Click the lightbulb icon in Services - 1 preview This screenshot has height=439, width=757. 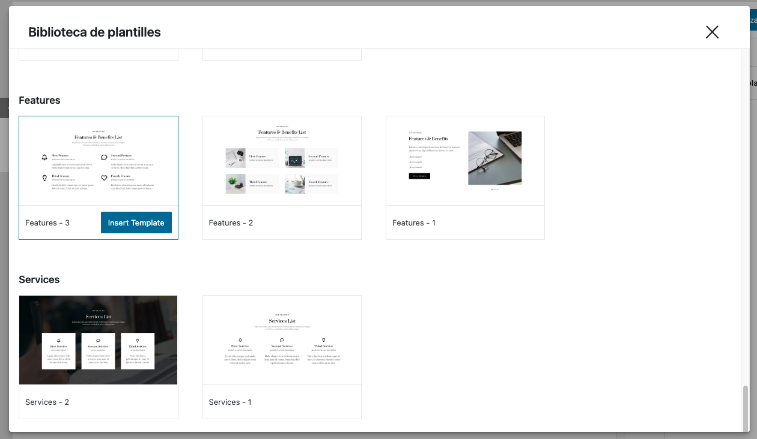pyautogui.click(x=323, y=339)
